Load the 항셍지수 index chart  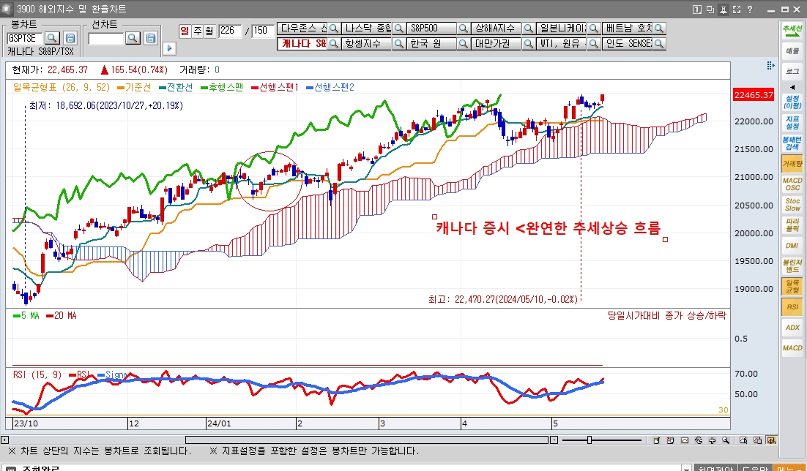[x=367, y=44]
